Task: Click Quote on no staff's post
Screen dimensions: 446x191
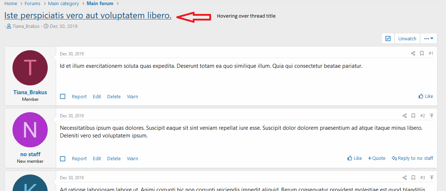Action: (x=377, y=158)
